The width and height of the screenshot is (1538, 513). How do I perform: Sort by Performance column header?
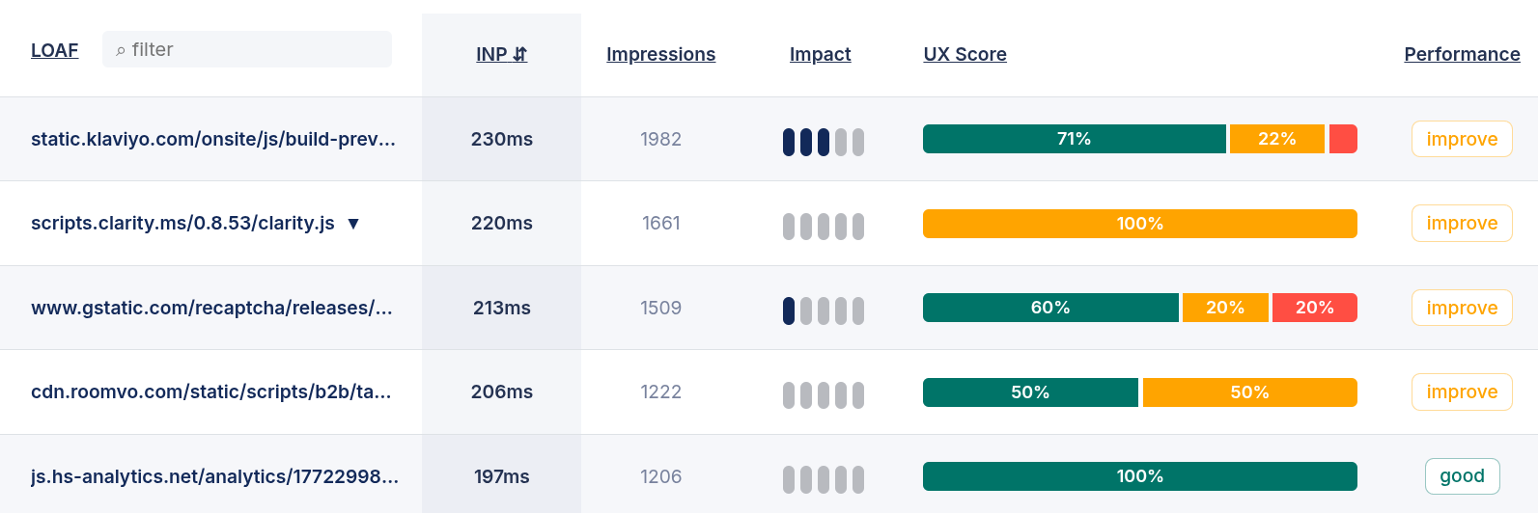click(1462, 55)
